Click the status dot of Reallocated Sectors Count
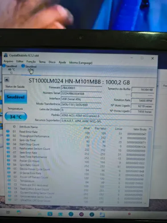 pyautogui.click(x=8, y=148)
